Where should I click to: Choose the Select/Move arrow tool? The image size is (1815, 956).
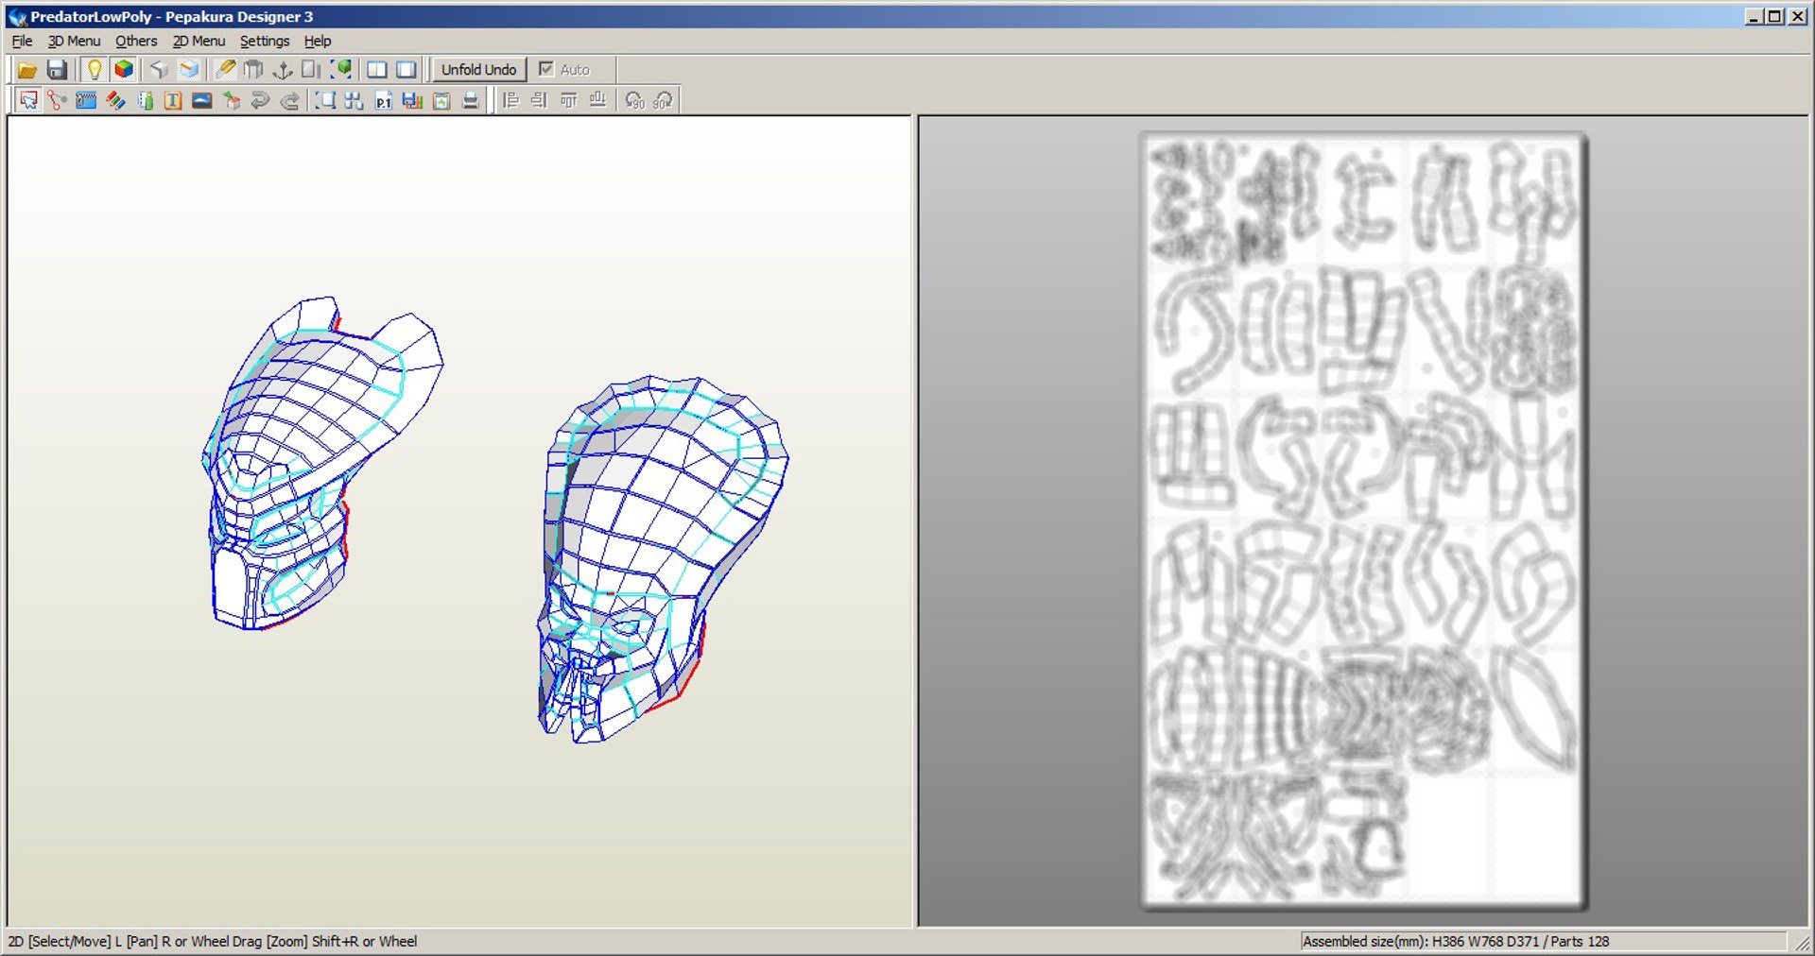[x=28, y=100]
